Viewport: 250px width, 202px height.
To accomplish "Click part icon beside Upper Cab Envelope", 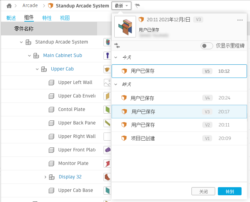I will click(x=51, y=96).
